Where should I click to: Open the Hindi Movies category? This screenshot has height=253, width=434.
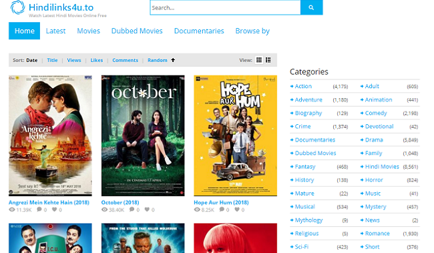[382, 167]
